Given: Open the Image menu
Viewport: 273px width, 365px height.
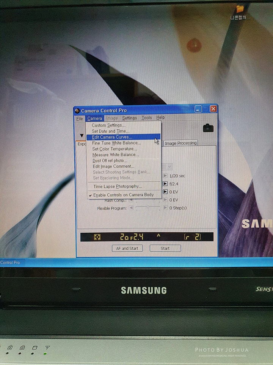Looking at the screenshot, I should coord(112,118).
